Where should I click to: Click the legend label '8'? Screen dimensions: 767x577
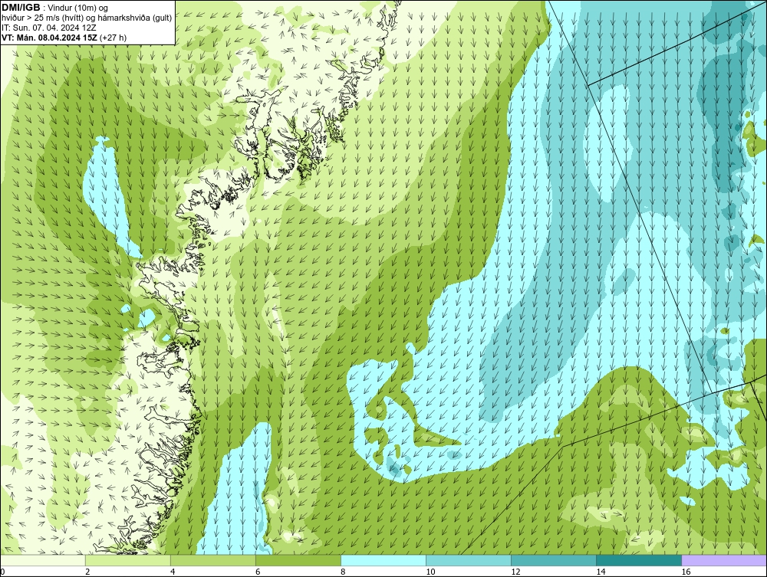click(343, 572)
